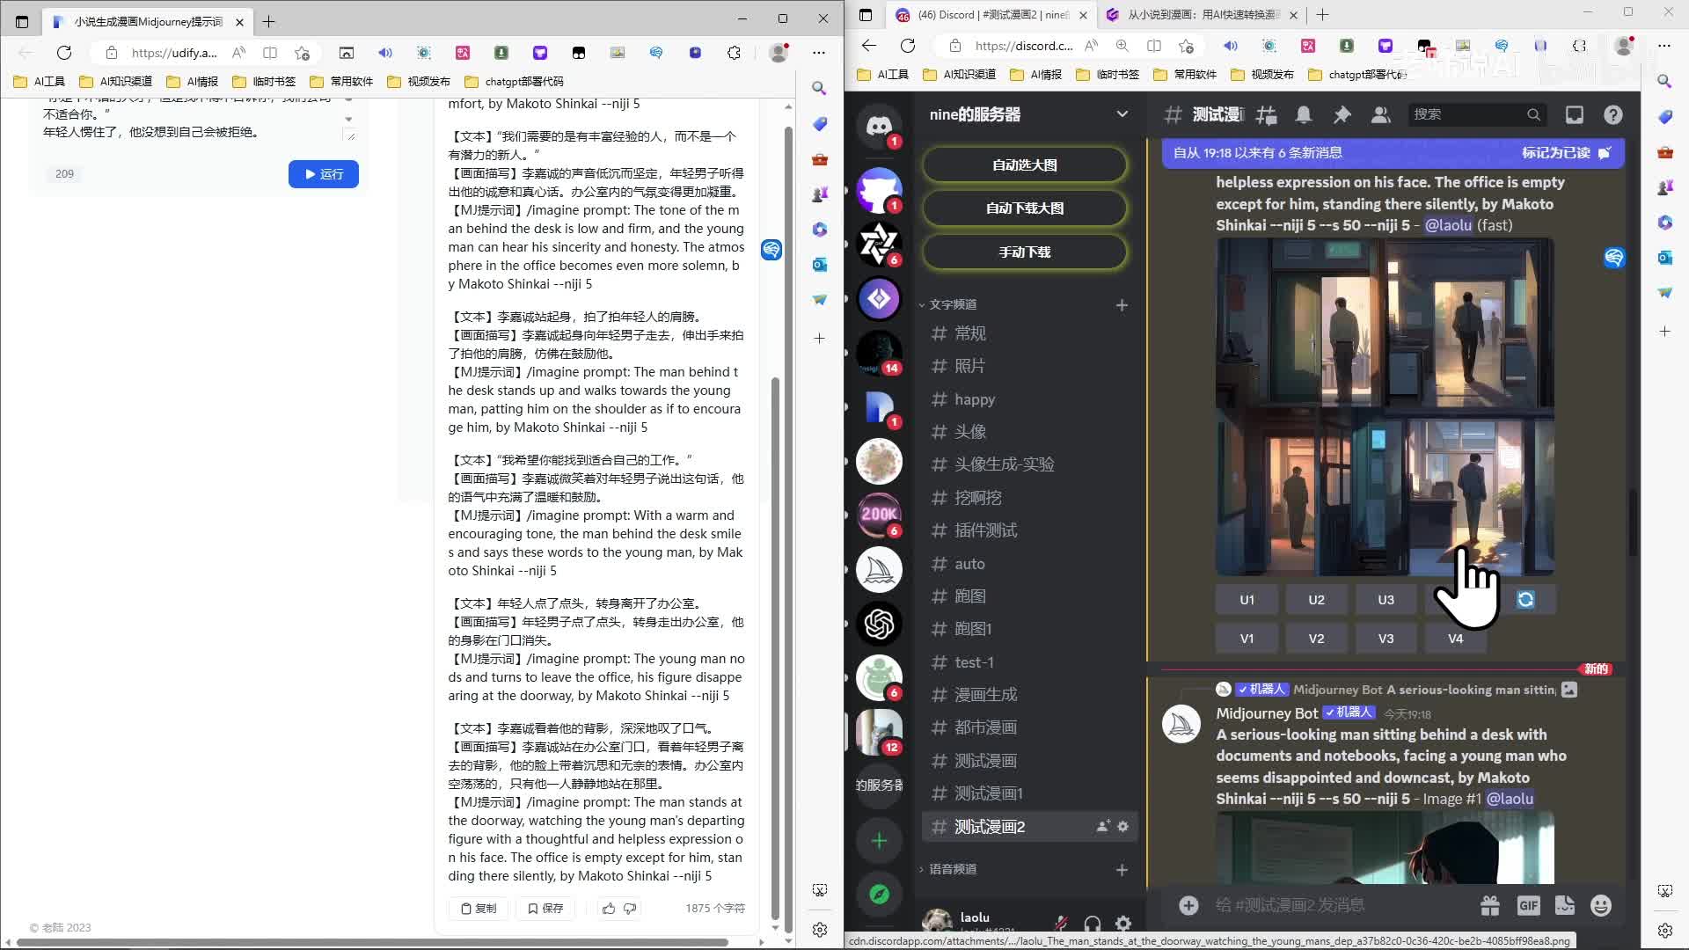The height and width of the screenshot is (950, 1689).
Task: Open the emoji picker in message bar
Action: (1600, 905)
